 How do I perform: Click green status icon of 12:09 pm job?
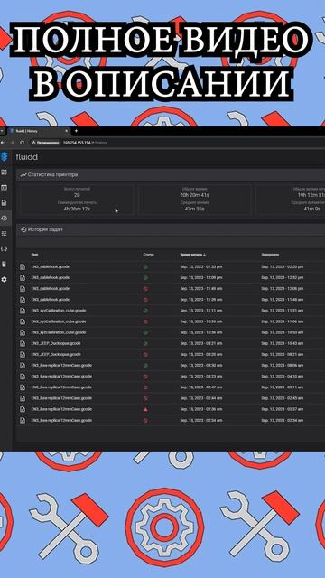pyautogui.click(x=145, y=277)
